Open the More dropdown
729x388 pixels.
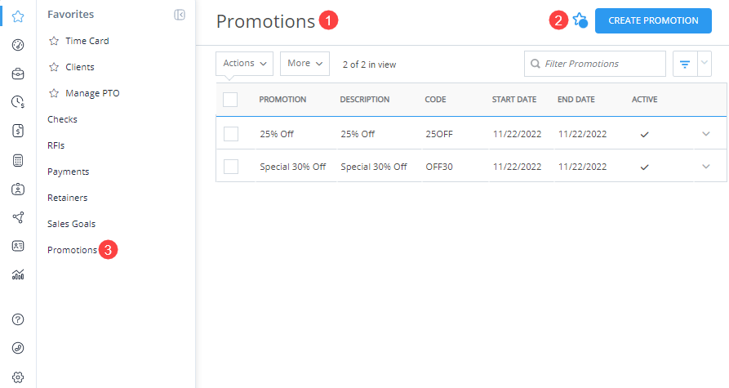click(x=305, y=64)
